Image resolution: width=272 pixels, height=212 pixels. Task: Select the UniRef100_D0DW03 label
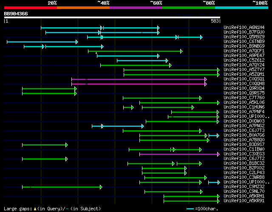point(244,121)
